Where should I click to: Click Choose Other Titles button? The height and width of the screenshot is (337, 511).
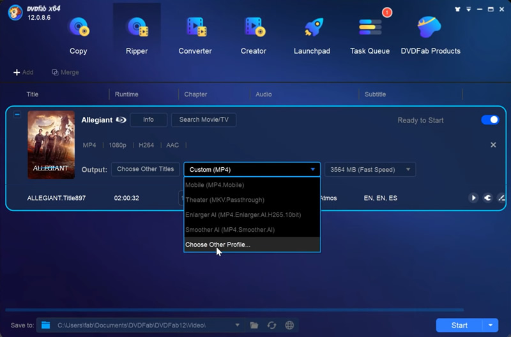click(x=146, y=169)
